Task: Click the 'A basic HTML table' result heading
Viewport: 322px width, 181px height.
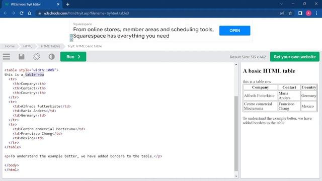Action: [x=269, y=71]
